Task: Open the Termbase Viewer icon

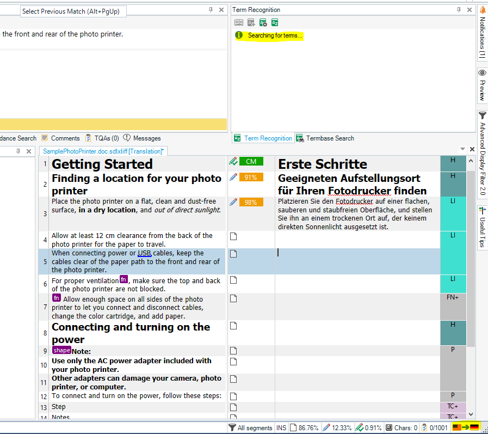Action: [x=275, y=22]
